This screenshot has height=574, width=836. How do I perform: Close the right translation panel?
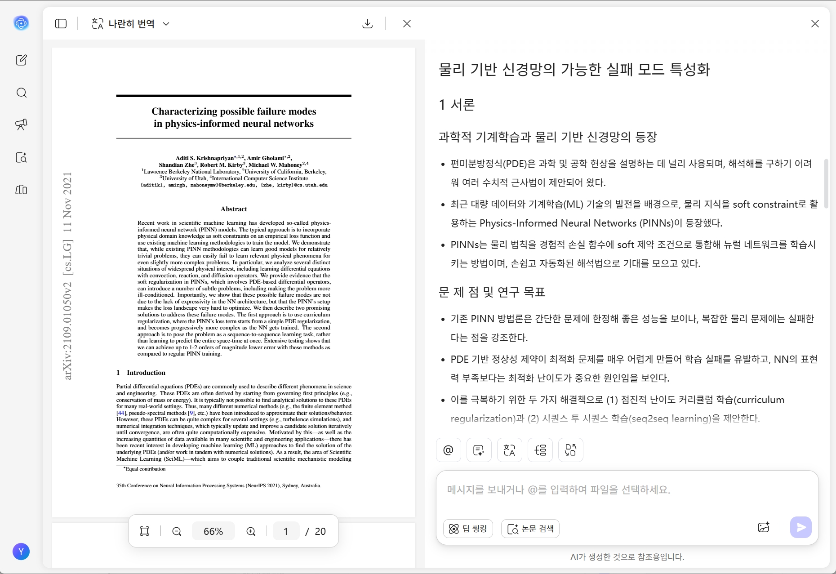tap(815, 24)
